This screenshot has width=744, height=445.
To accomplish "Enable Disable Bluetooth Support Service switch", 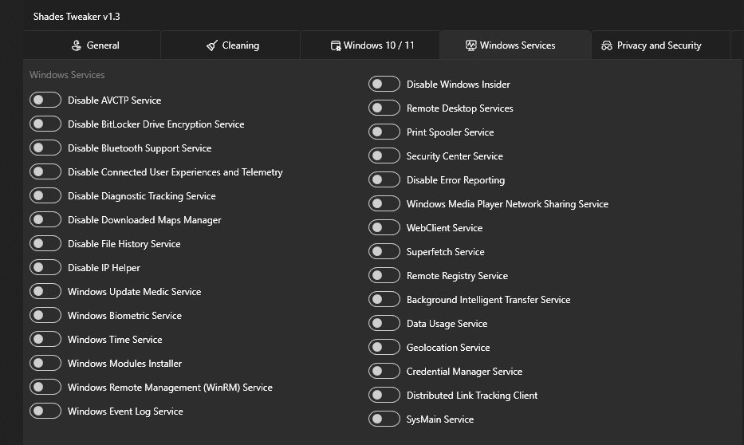I will (x=45, y=148).
